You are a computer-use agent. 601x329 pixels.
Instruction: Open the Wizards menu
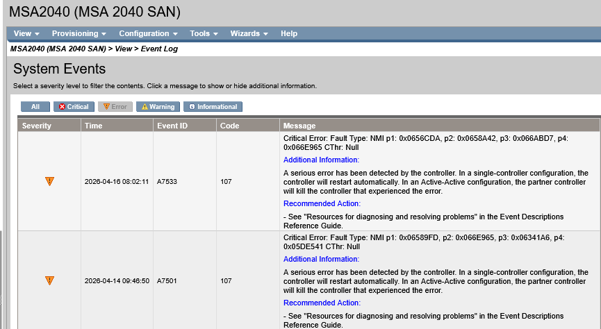point(249,33)
